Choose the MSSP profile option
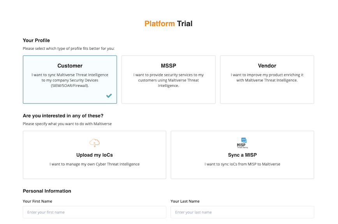 coord(168,79)
